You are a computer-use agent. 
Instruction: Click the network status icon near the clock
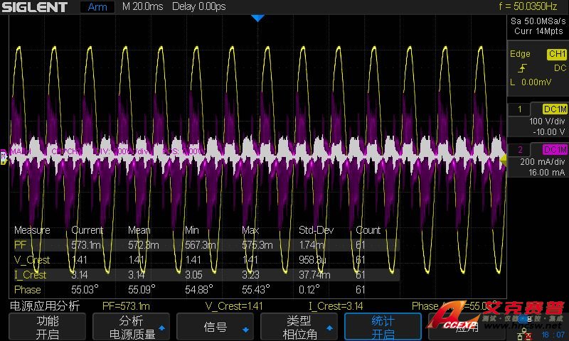[526, 333]
